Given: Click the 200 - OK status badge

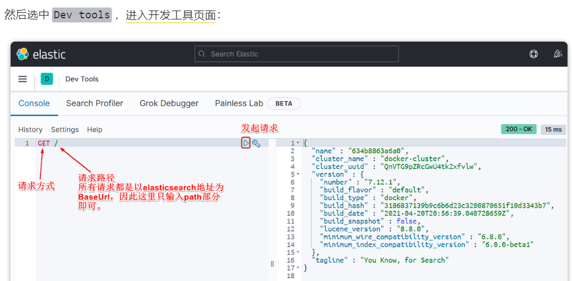Looking at the screenshot, I should click(x=519, y=129).
